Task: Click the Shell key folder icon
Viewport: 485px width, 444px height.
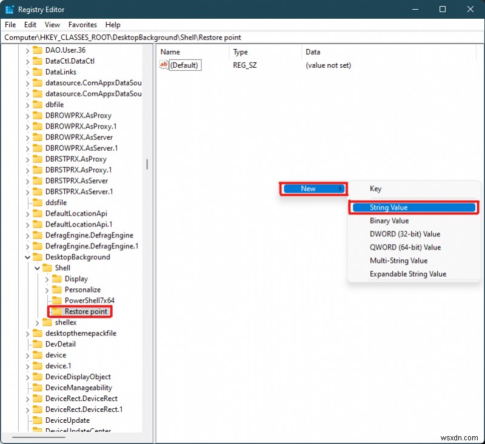Action: 48,268
